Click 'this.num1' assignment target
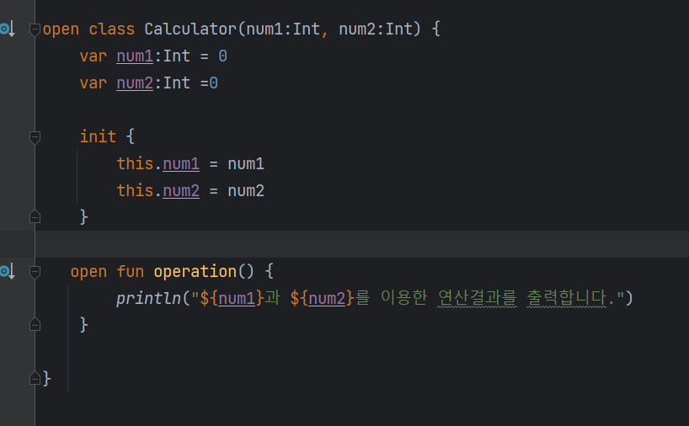 point(158,164)
